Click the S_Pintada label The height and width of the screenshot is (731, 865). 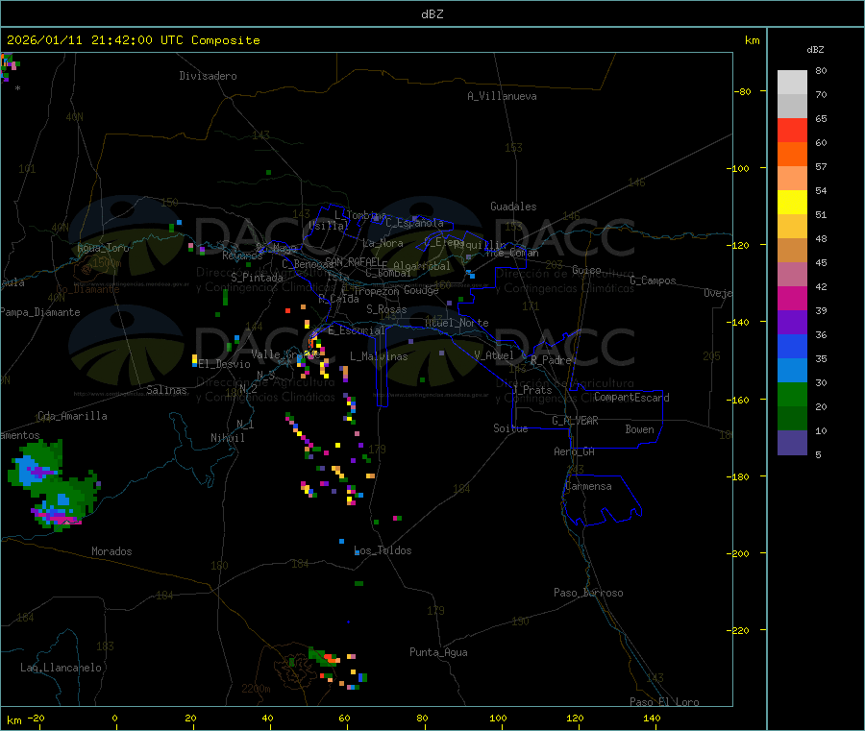tap(257, 278)
